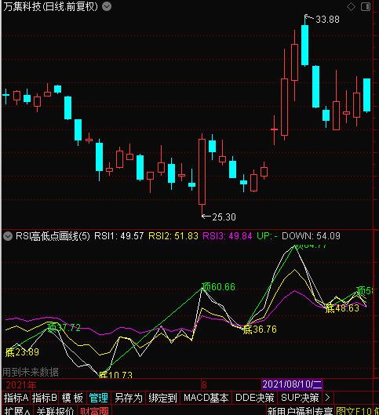Screen dimensions: 379x415
Task: Click the 绑定到 option
Action: click(x=162, y=398)
